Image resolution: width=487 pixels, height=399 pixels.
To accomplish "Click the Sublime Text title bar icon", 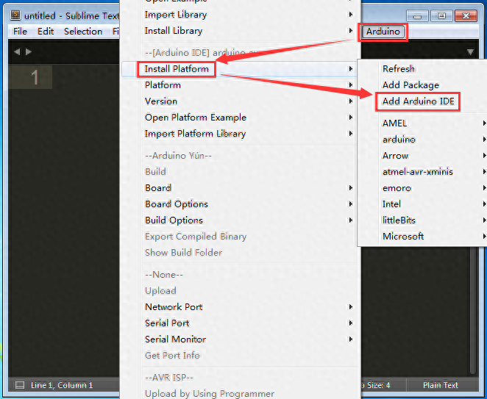I will pyautogui.click(x=15, y=15).
